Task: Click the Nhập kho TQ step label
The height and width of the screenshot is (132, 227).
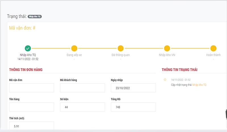Action: (x=28, y=55)
